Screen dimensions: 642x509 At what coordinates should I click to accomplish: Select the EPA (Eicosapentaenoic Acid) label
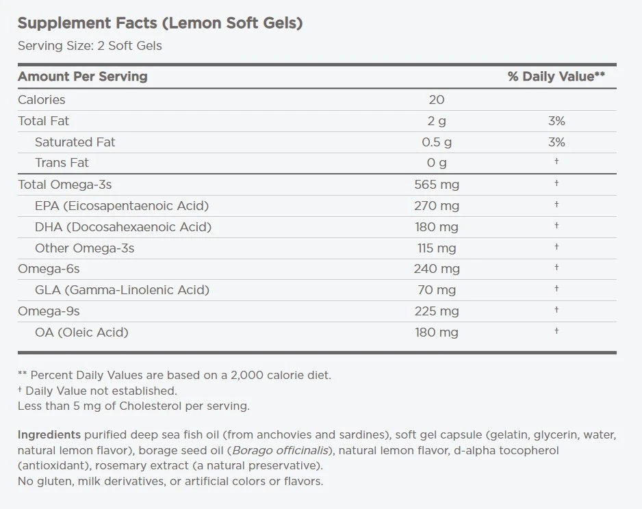[122, 205]
